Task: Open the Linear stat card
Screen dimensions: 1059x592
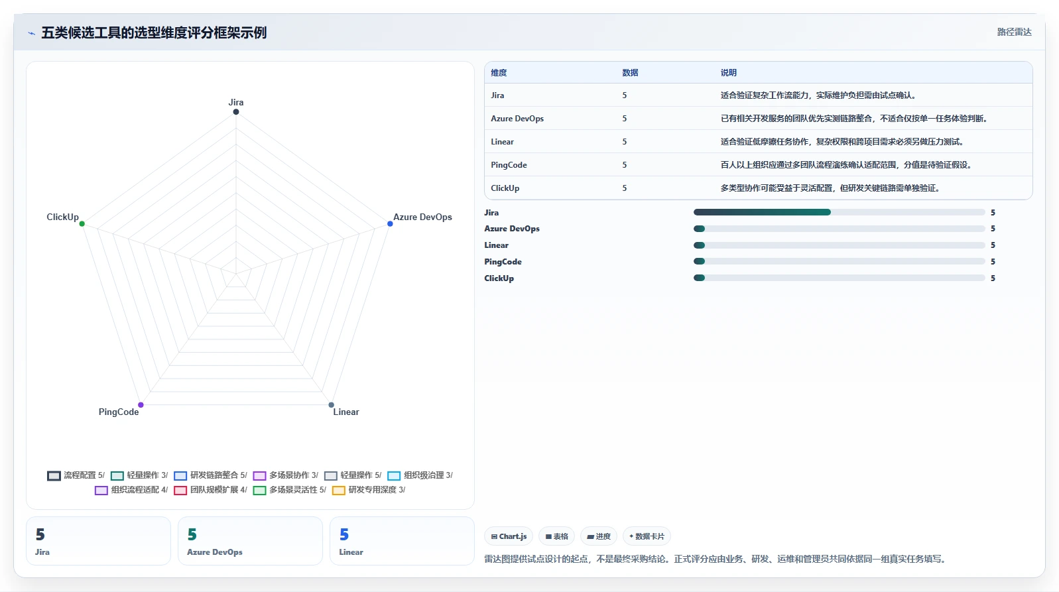Action: (402, 541)
